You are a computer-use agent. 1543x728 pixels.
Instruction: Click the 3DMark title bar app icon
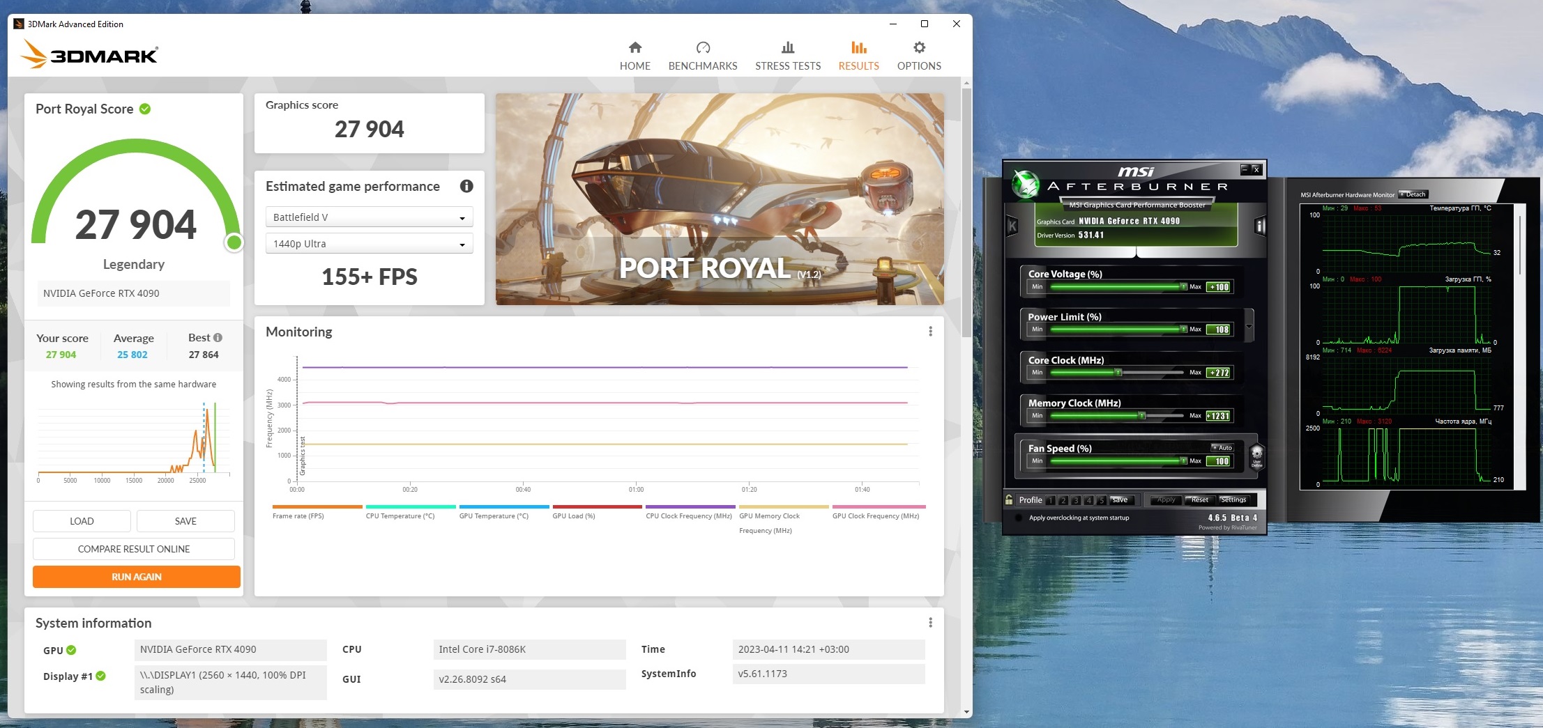19,24
